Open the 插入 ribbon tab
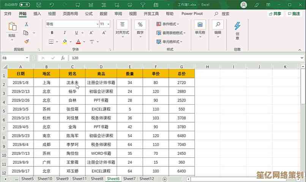 (37, 14)
